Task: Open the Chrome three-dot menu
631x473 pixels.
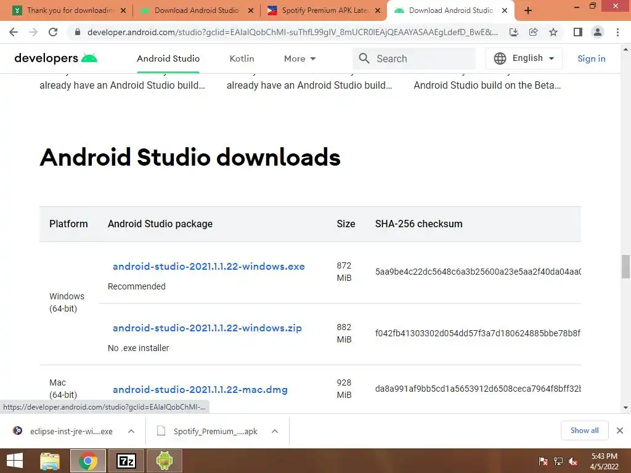Action: pos(617,32)
